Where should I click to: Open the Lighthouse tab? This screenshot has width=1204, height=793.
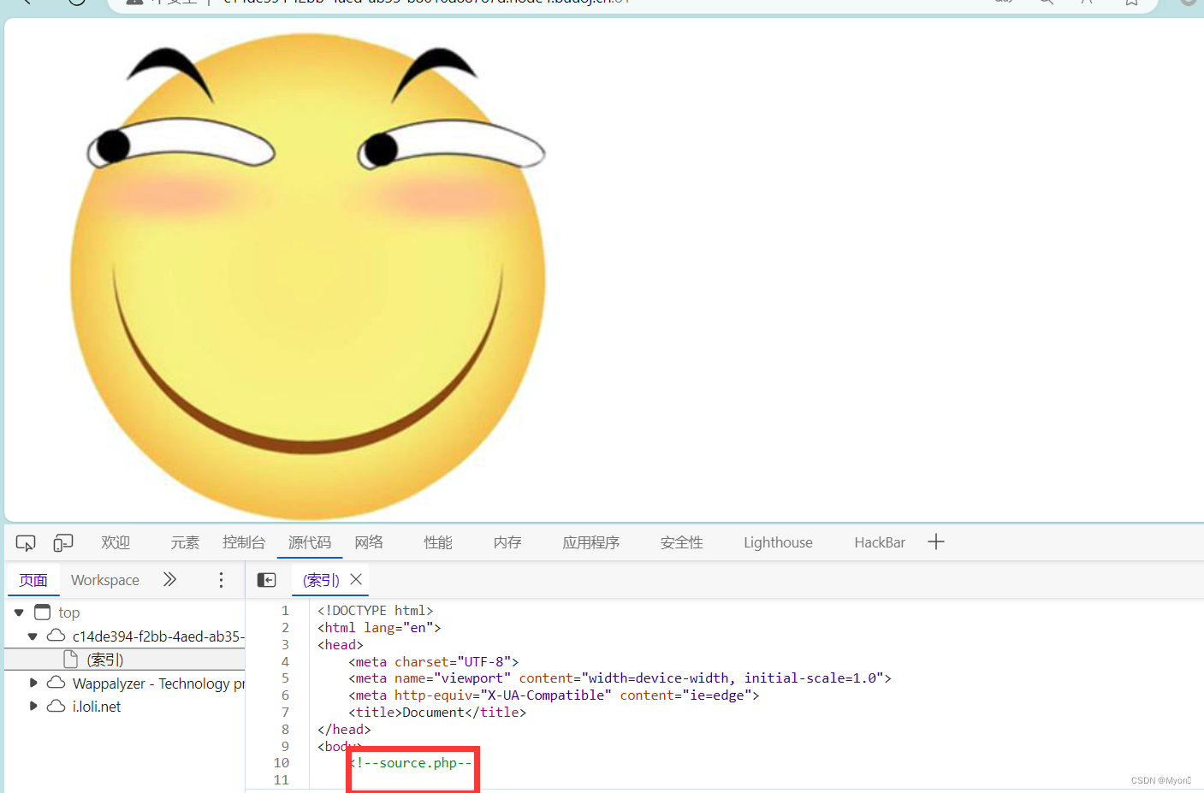point(778,542)
